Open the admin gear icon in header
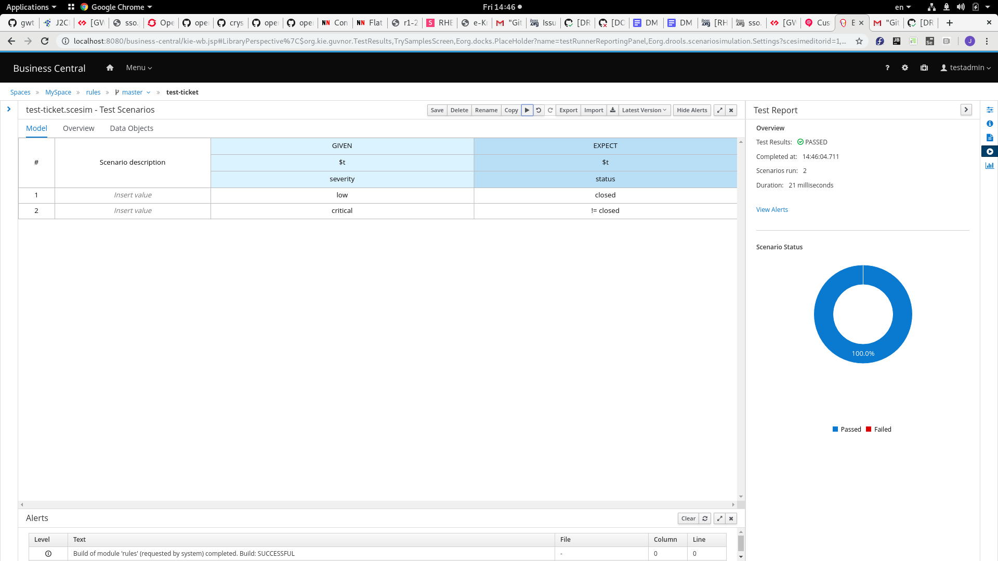The width and height of the screenshot is (998, 561). click(905, 68)
